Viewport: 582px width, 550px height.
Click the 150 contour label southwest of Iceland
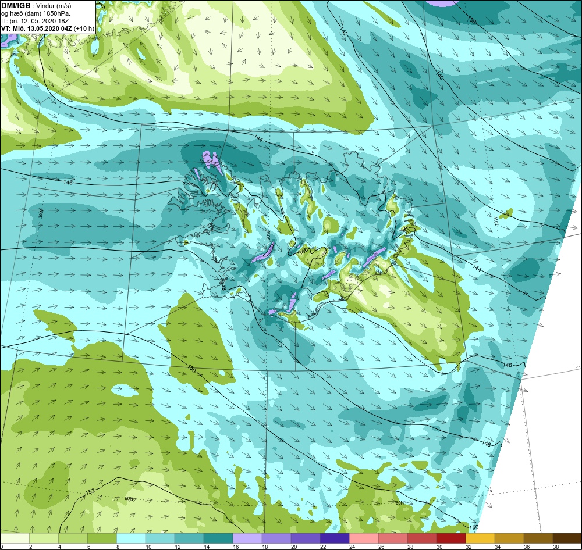click(x=191, y=369)
